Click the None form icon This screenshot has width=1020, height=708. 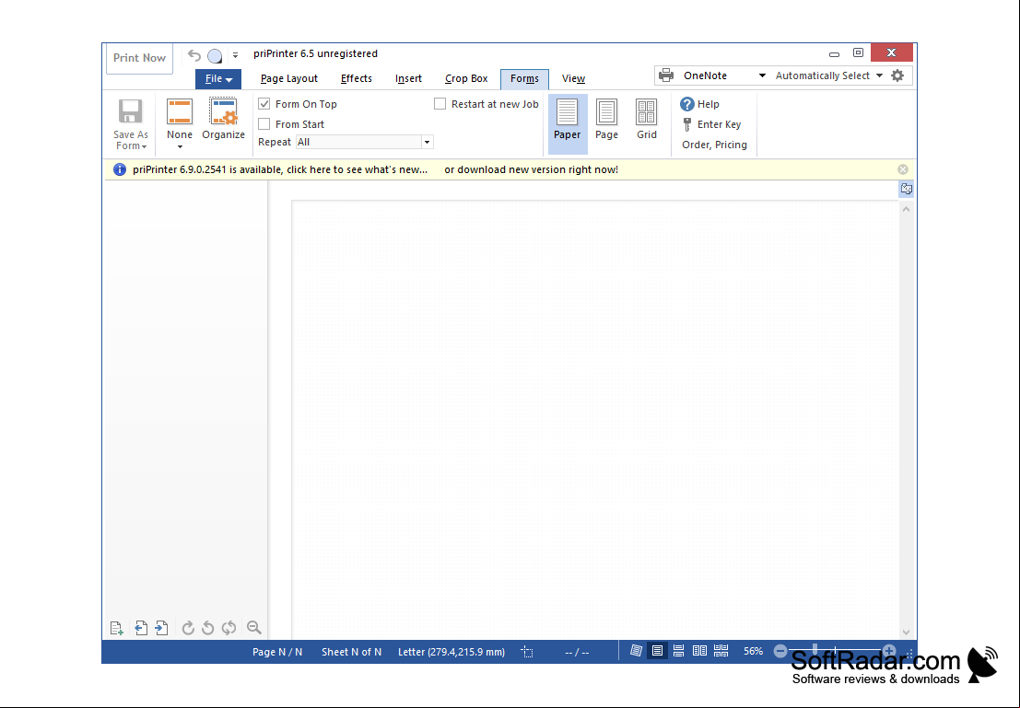pyautogui.click(x=180, y=111)
